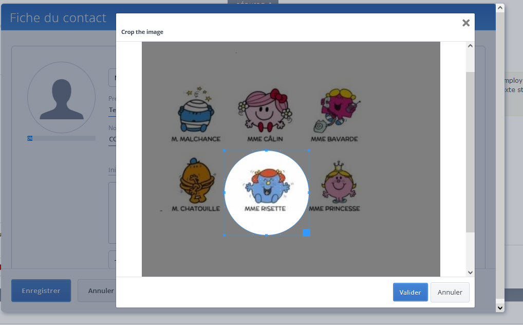Viewport: 523px width, 325px height.
Task: Click the Enregistrer button on the contact form
Action: pos(41,291)
